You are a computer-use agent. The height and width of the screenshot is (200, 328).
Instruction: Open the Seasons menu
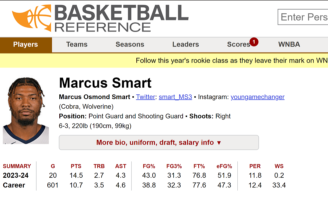pos(130,45)
